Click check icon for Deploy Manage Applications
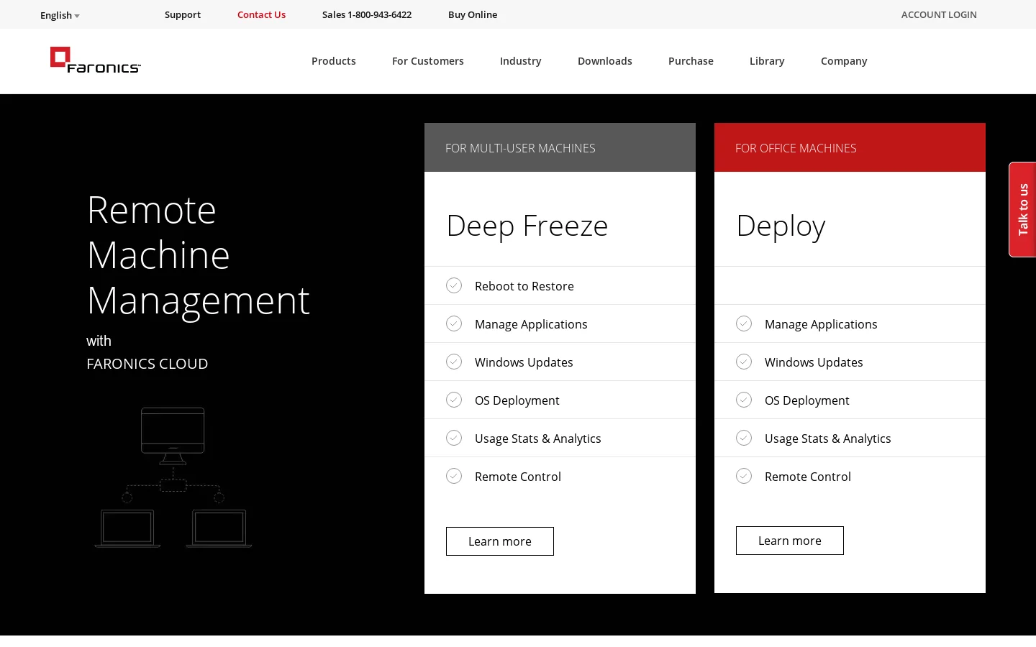Screen dimensions: 1036x647 point(744,323)
